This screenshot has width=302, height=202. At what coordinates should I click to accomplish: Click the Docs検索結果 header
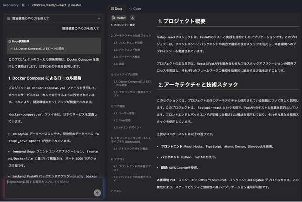[19, 41]
